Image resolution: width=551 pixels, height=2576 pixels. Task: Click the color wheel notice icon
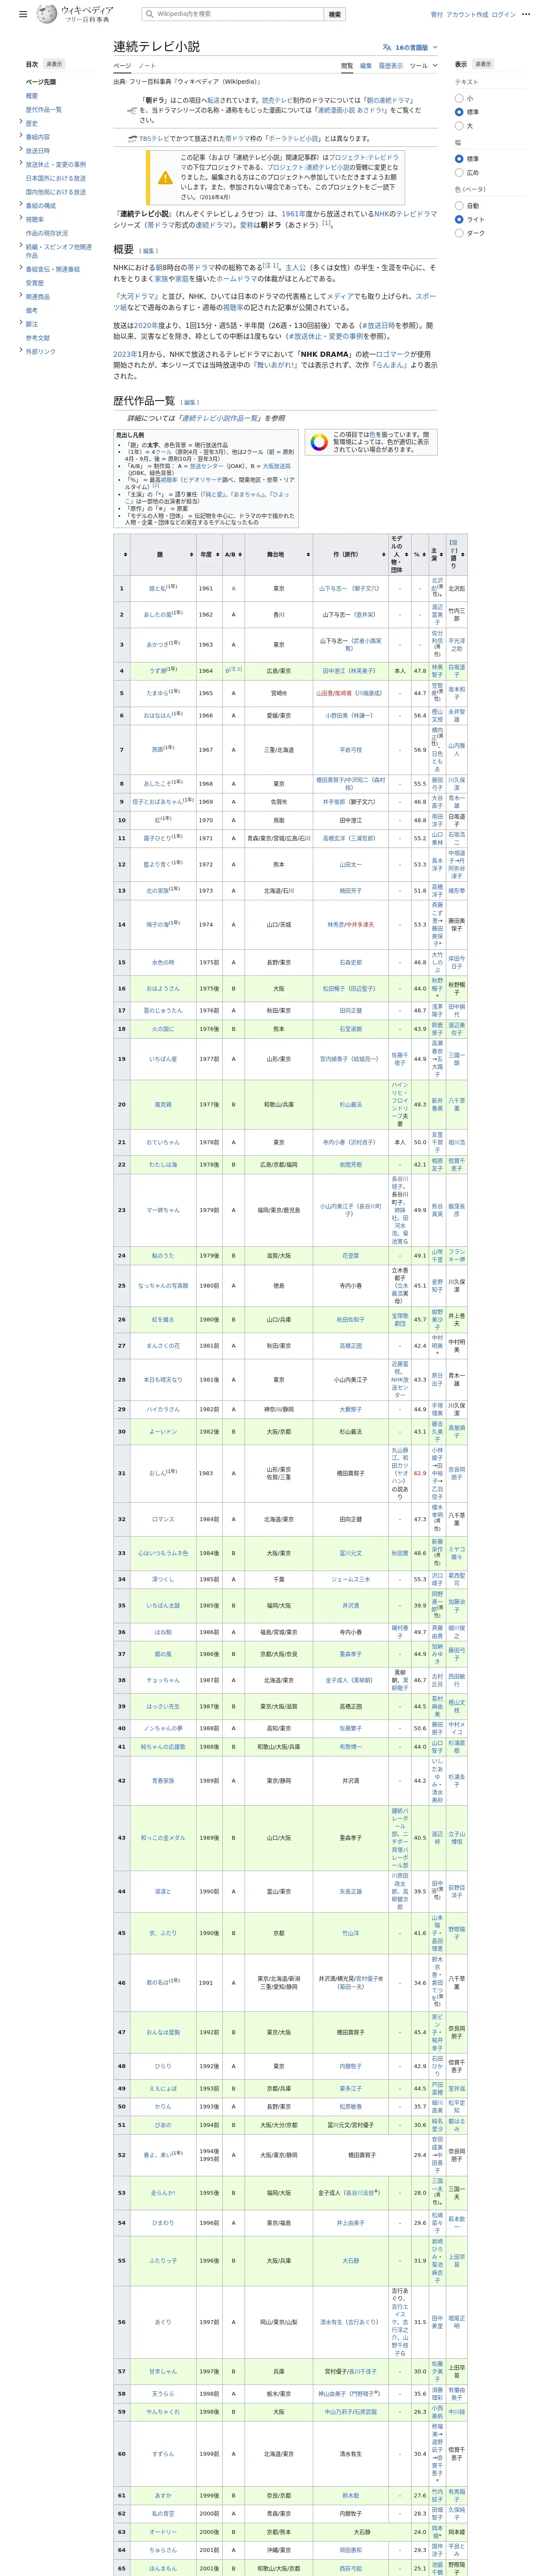click(x=318, y=443)
